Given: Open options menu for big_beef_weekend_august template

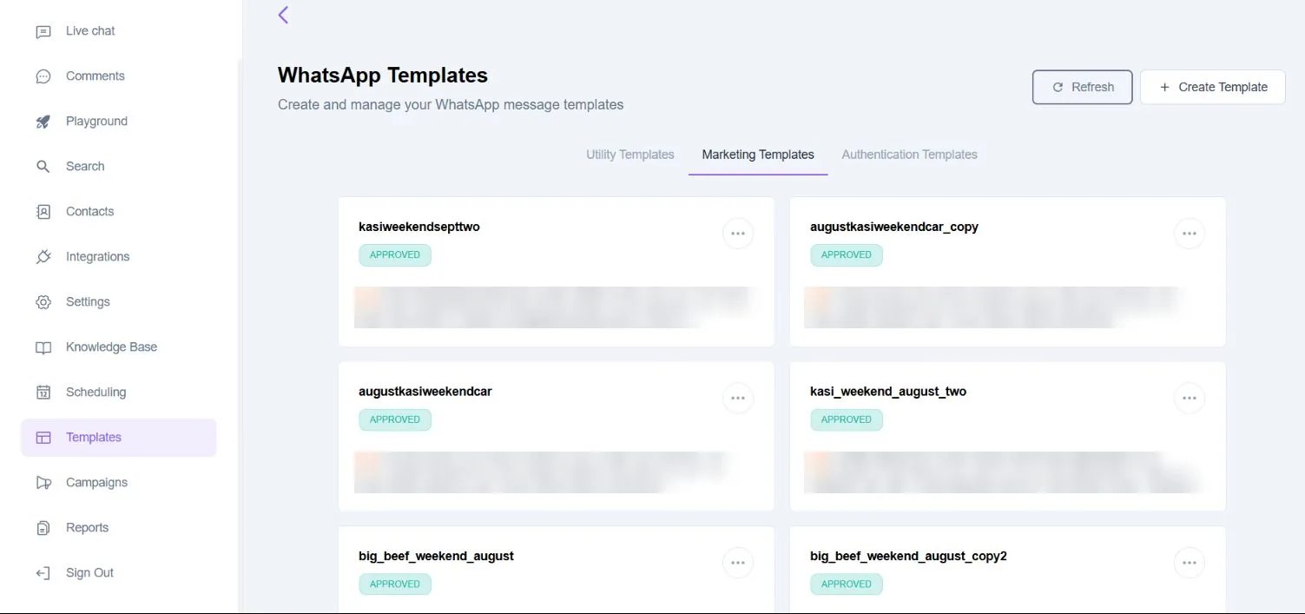Looking at the screenshot, I should pyautogui.click(x=738, y=563).
